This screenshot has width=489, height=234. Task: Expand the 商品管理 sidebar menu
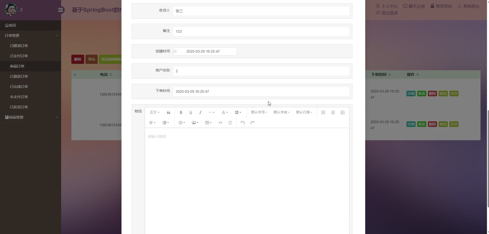(x=30, y=117)
